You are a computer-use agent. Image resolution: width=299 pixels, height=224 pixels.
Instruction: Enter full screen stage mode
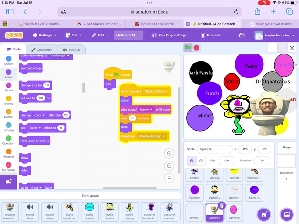click(x=292, y=48)
